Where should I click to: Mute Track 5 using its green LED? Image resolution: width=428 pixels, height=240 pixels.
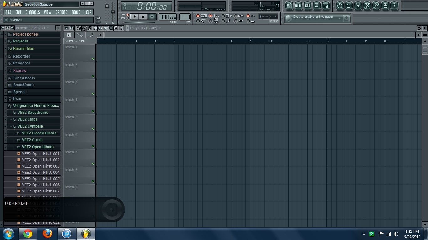click(93, 129)
